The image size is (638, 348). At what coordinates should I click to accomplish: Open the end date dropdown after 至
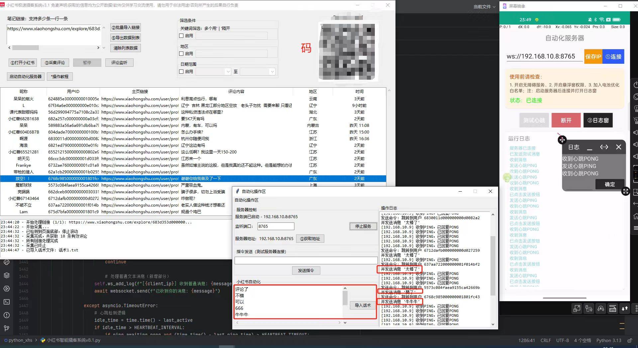(x=272, y=71)
